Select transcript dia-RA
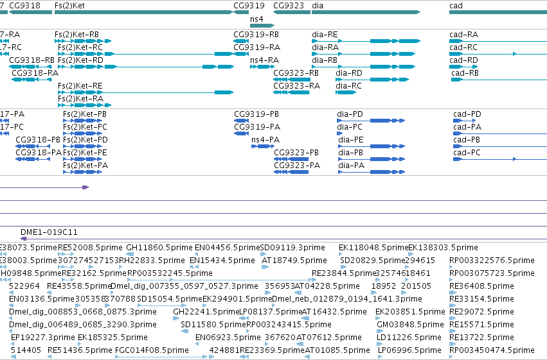This screenshot has height=360, width=547. (x=364, y=54)
